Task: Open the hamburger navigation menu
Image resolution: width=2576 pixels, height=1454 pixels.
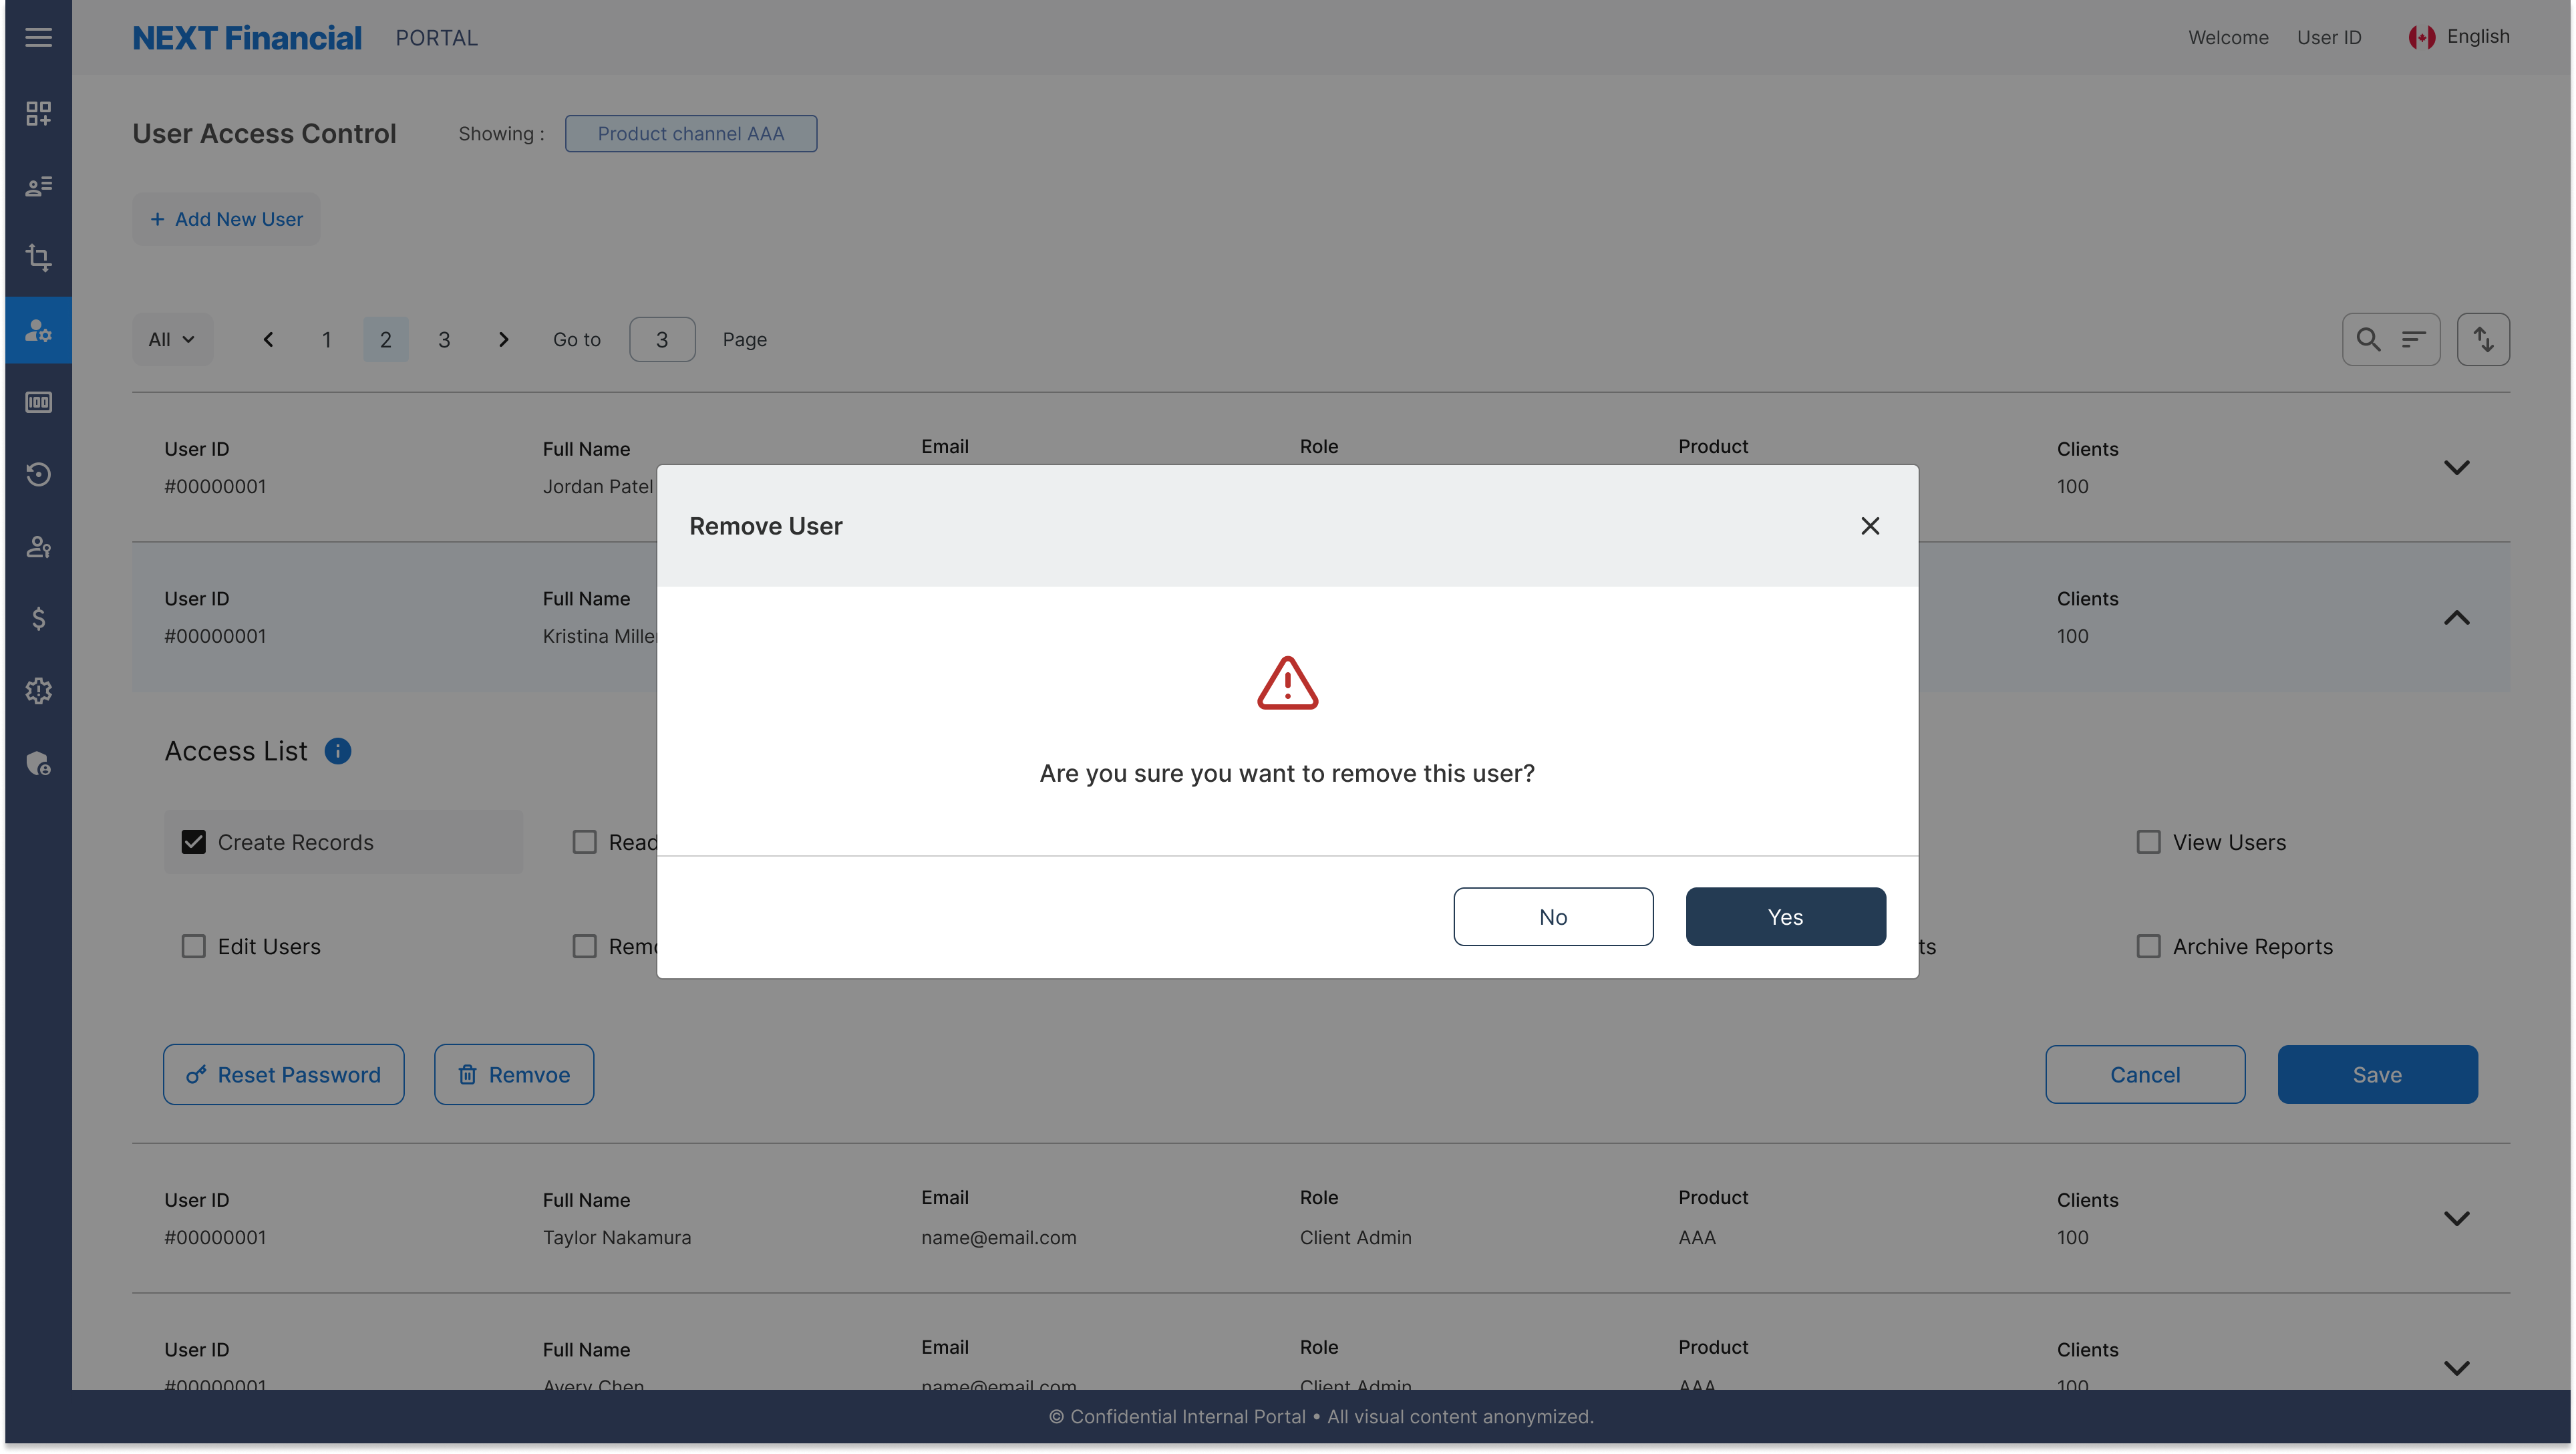Action: coord(38,37)
